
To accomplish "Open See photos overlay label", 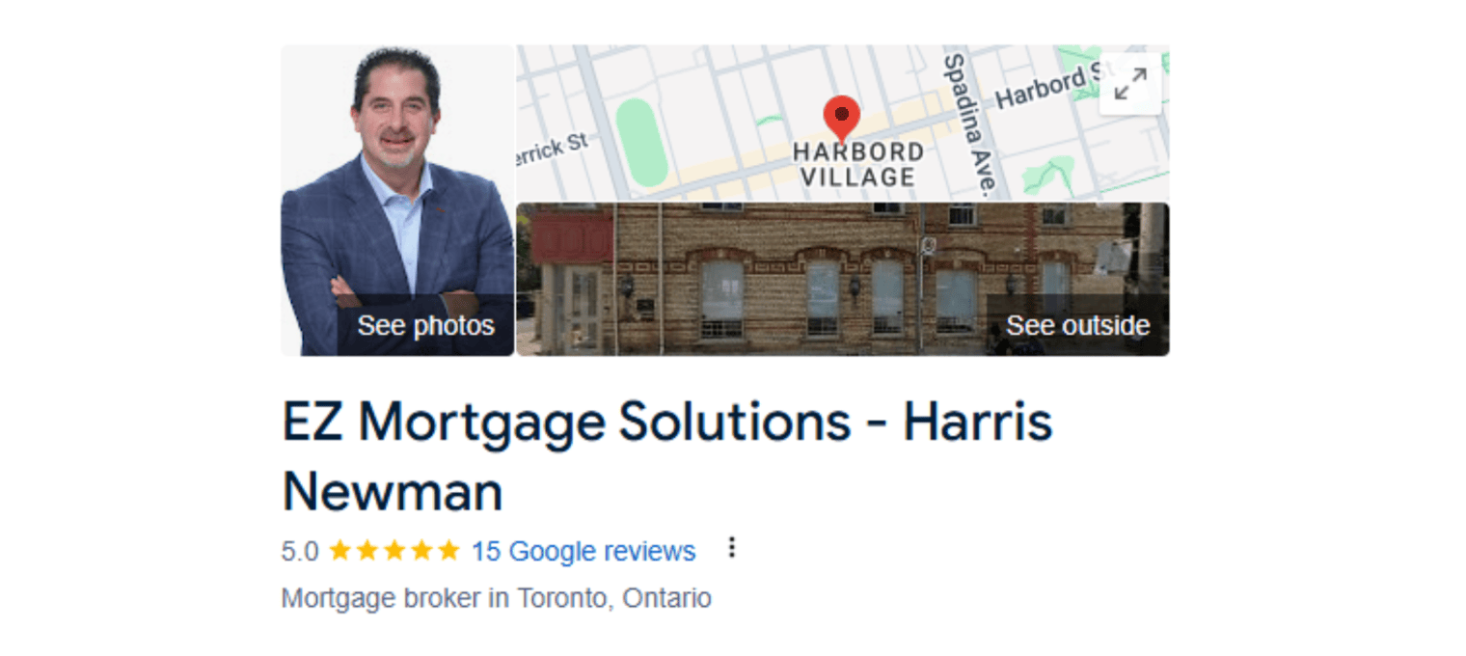I will 426,326.
